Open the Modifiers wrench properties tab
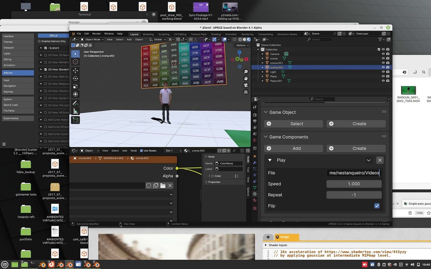This screenshot has width=431, height=269. coord(255,163)
